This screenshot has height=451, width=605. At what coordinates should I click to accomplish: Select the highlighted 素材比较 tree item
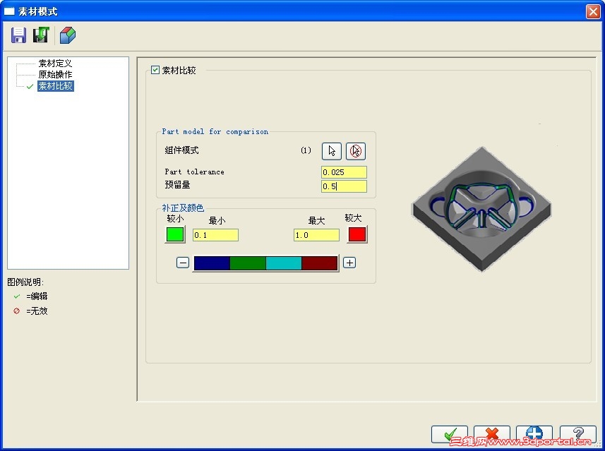click(56, 86)
